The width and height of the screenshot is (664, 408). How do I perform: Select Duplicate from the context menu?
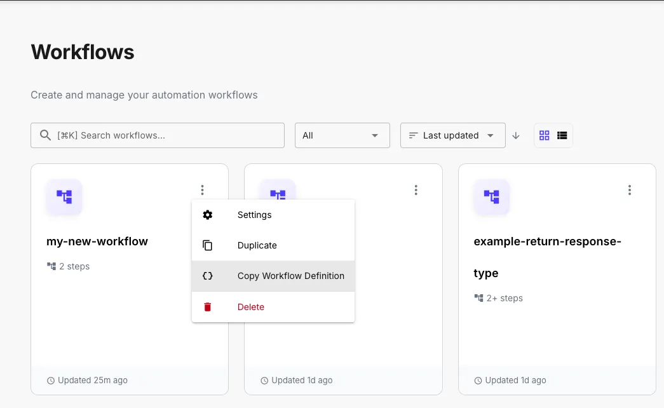257,245
